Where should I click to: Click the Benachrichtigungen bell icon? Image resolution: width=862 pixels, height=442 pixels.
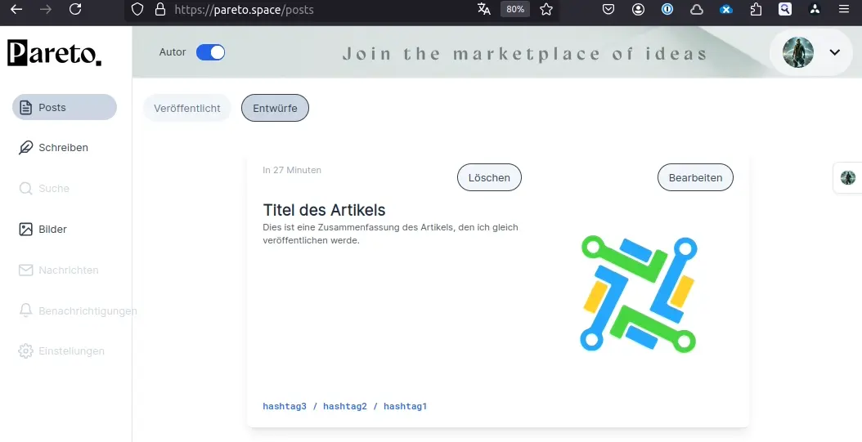click(25, 310)
